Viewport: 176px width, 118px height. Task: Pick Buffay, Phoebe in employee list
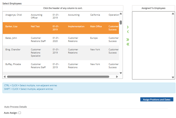(x=13, y=64)
